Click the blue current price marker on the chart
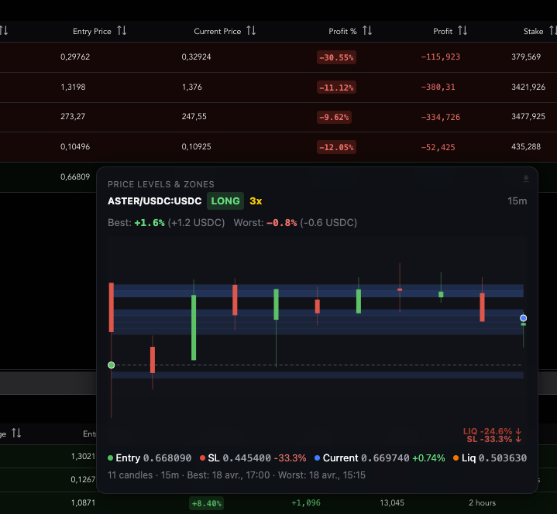Screen dimensions: 557x514 click(523, 318)
